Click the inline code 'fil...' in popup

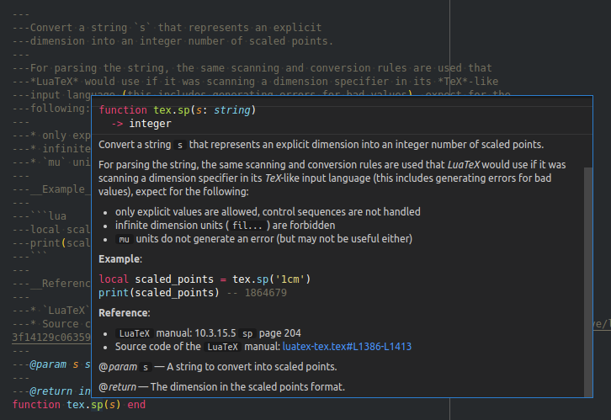point(247,226)
